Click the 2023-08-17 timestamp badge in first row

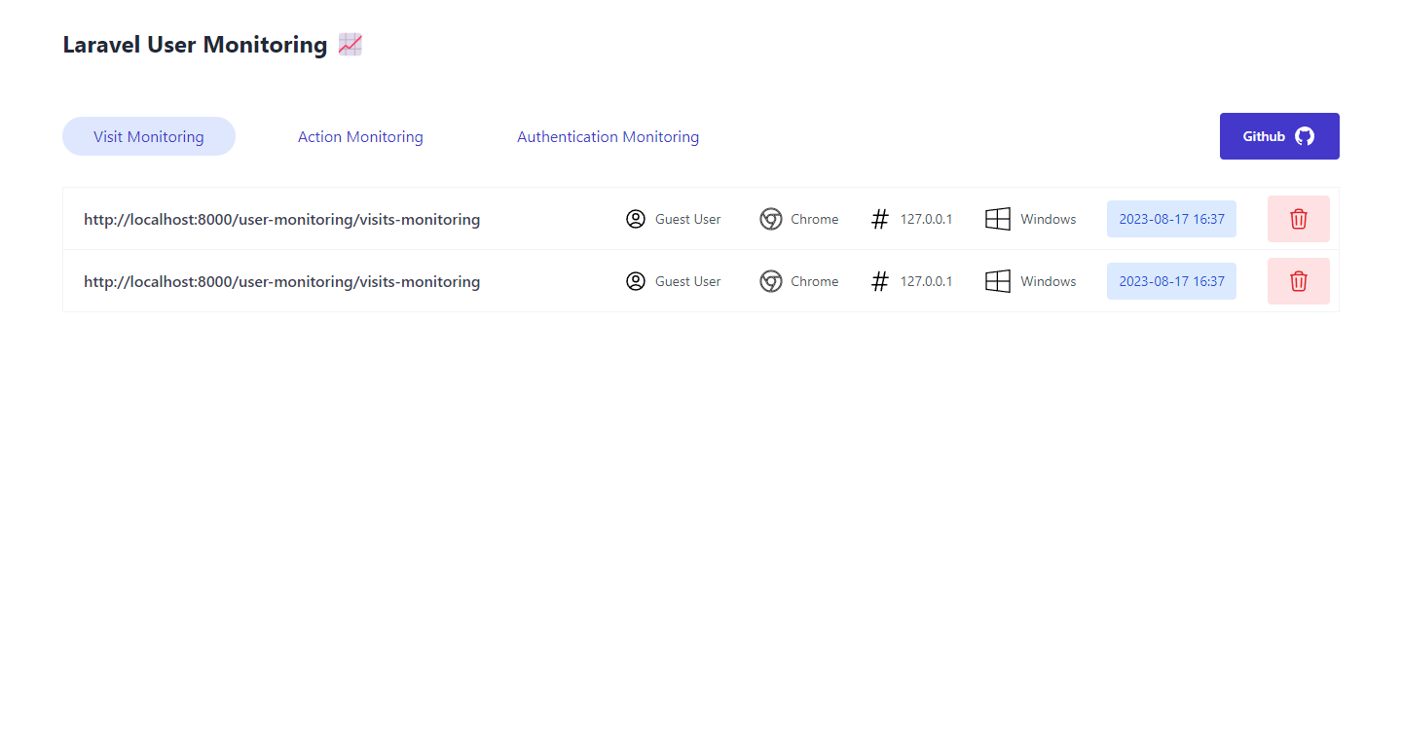(x=1171, y=219)
